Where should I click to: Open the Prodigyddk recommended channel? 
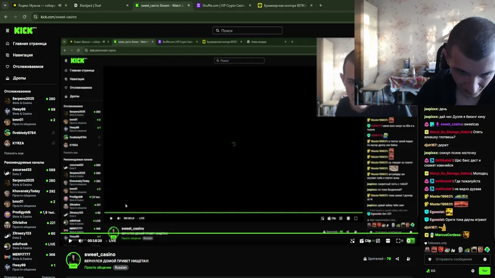(x=29, y=214)
